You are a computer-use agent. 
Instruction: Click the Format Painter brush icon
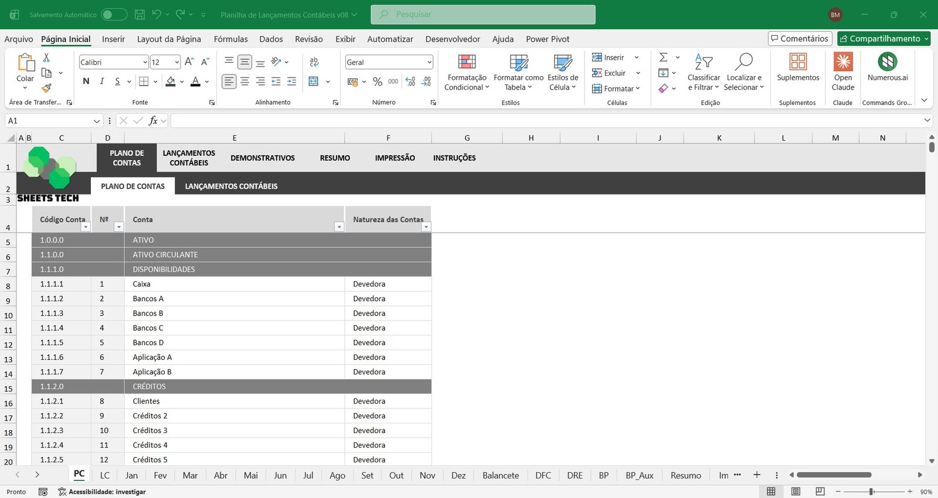46,88
